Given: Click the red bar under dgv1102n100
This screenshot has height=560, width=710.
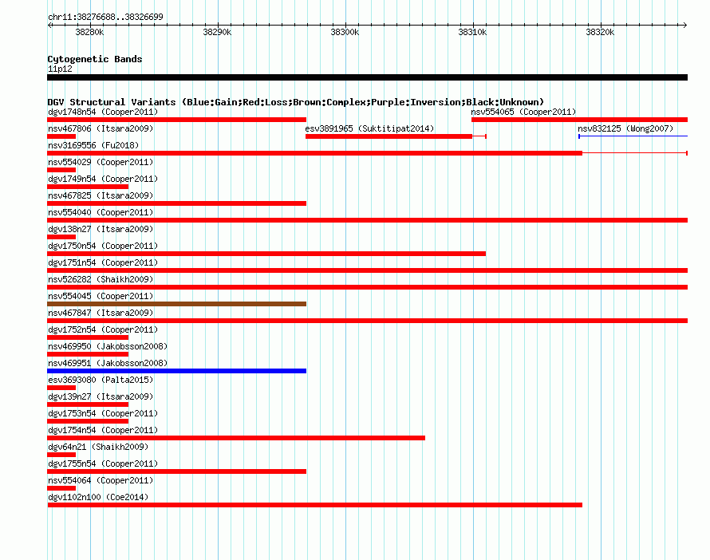Looking at the screenshot, I should pyautogui.click(x=314, y=505).
